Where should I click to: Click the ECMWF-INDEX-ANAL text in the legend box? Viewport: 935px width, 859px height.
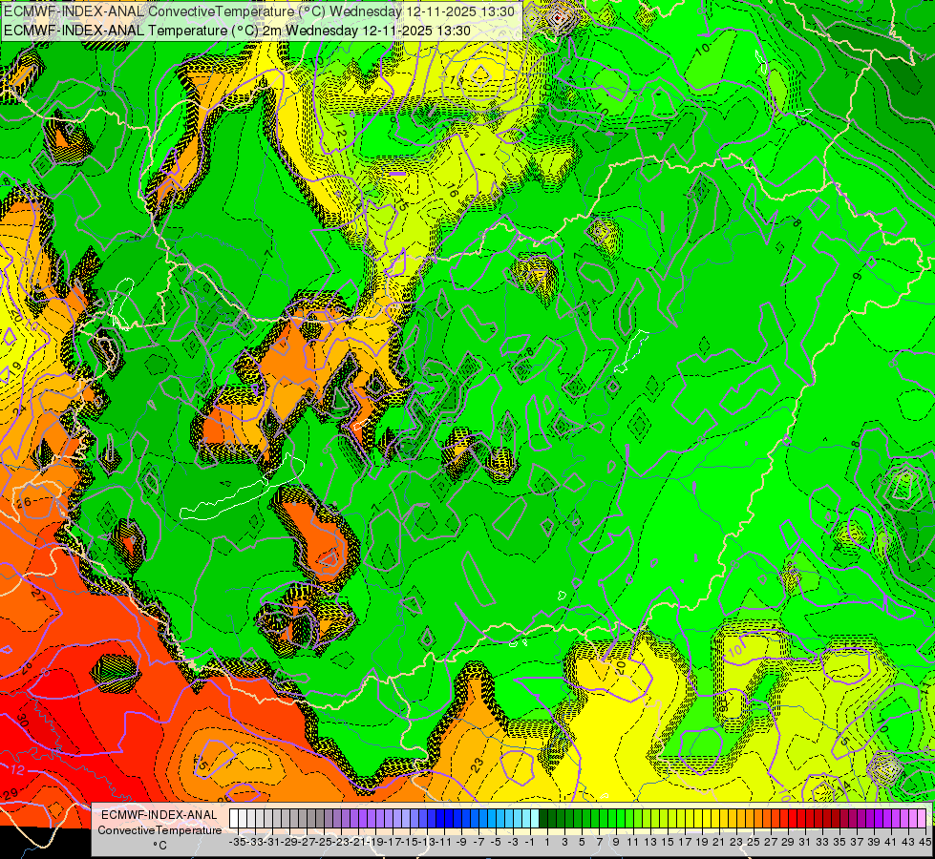(159, 815)
